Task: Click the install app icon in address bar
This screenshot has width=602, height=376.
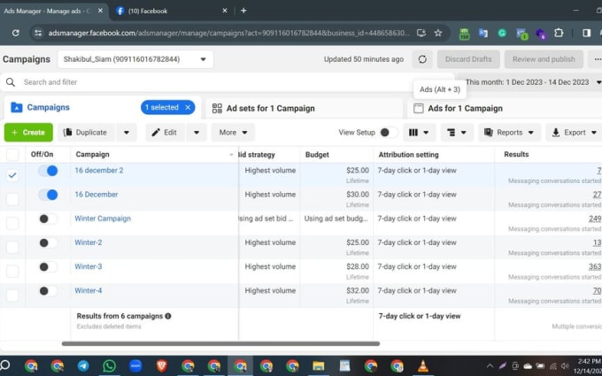Action: 421,33
